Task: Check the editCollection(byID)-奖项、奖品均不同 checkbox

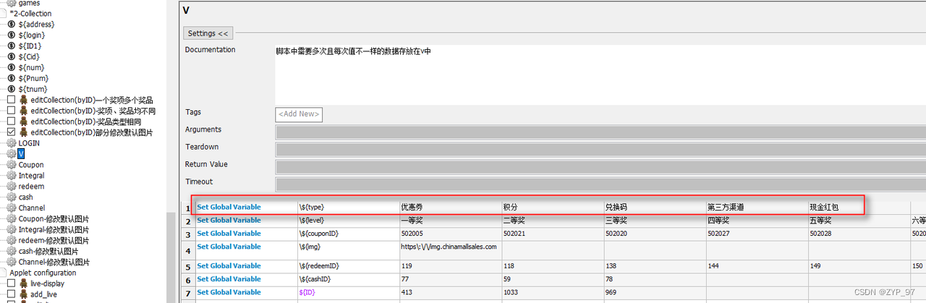Action: tap(11, 111)
